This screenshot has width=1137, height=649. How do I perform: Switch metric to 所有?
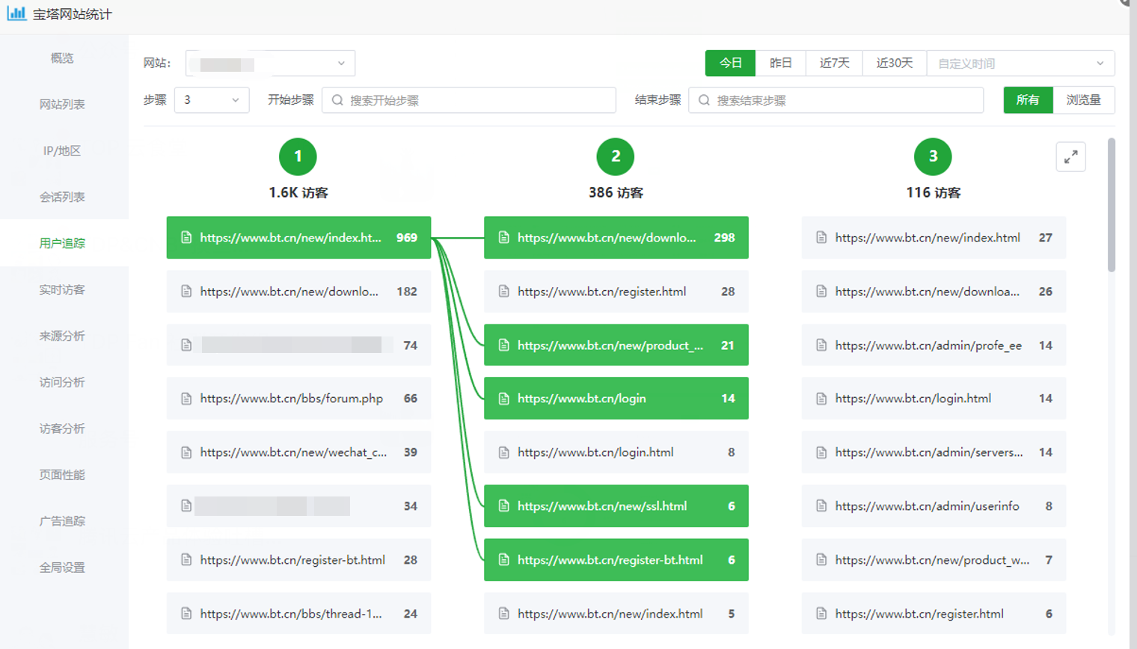tap(1028, 100)
